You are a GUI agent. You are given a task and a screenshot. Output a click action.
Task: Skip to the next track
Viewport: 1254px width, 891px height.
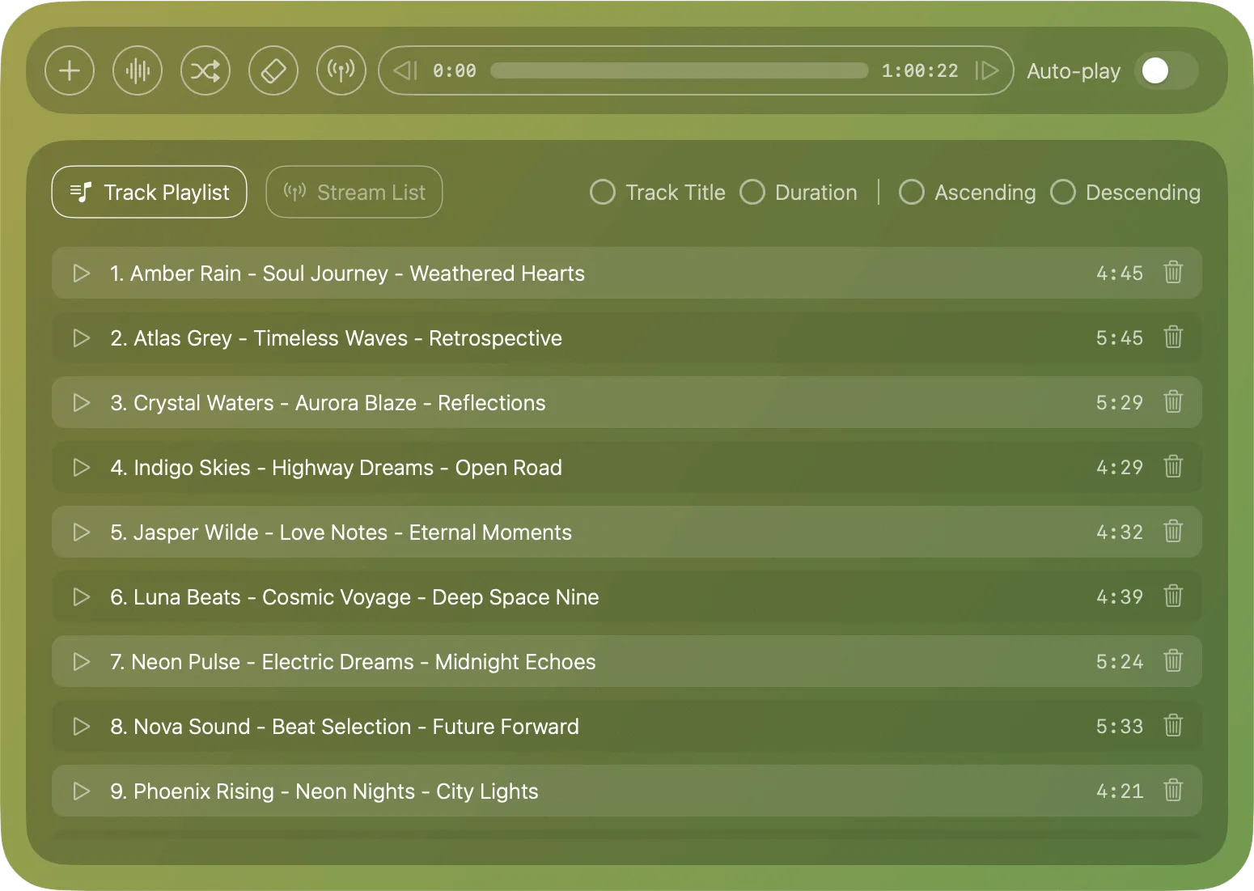point(987,71)
